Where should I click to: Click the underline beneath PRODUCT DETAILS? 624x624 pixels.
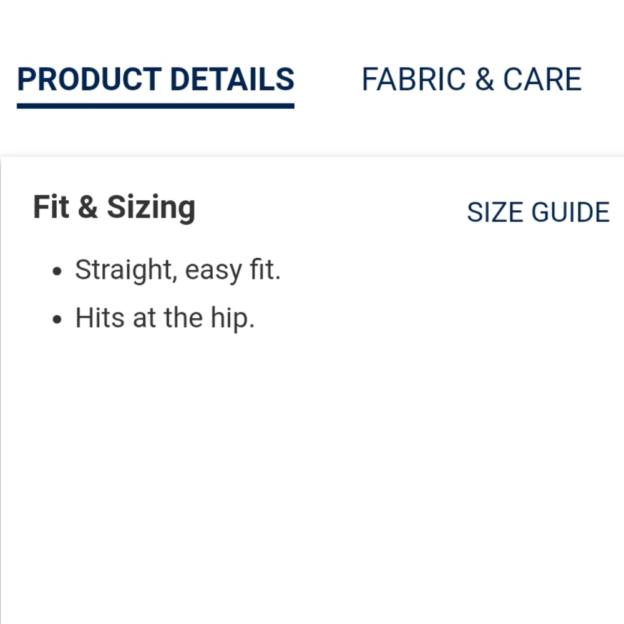tap(155, 106)
